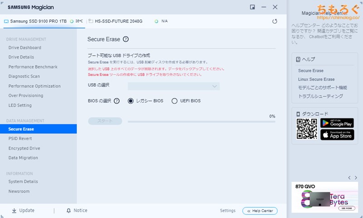
Task: Click the 870 QVO banner
Action: coord(324,197)
